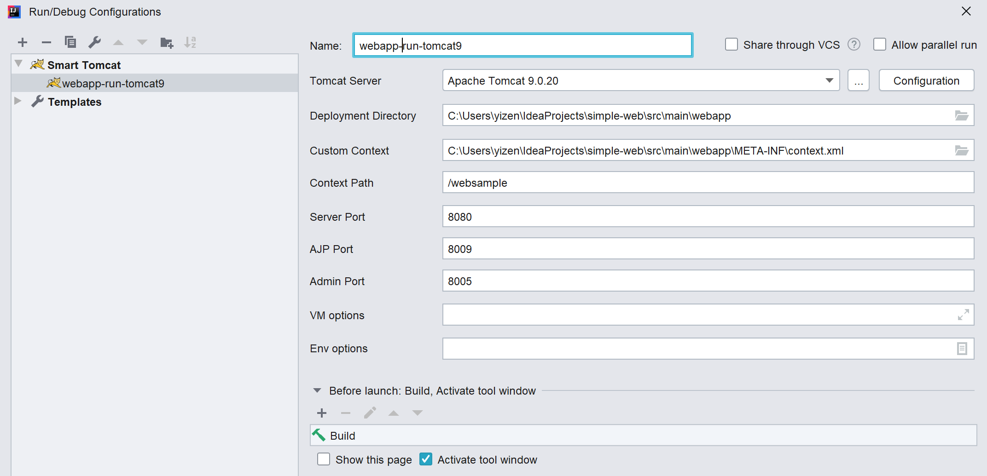Screen dimensions: 987x476
Task: Remove selected configuration with minus icon
Action: 46,43
